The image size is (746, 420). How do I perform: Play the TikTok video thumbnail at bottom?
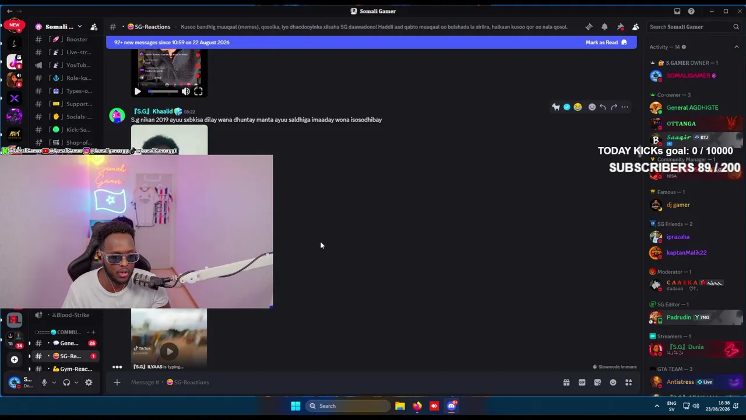click(169, 351)
